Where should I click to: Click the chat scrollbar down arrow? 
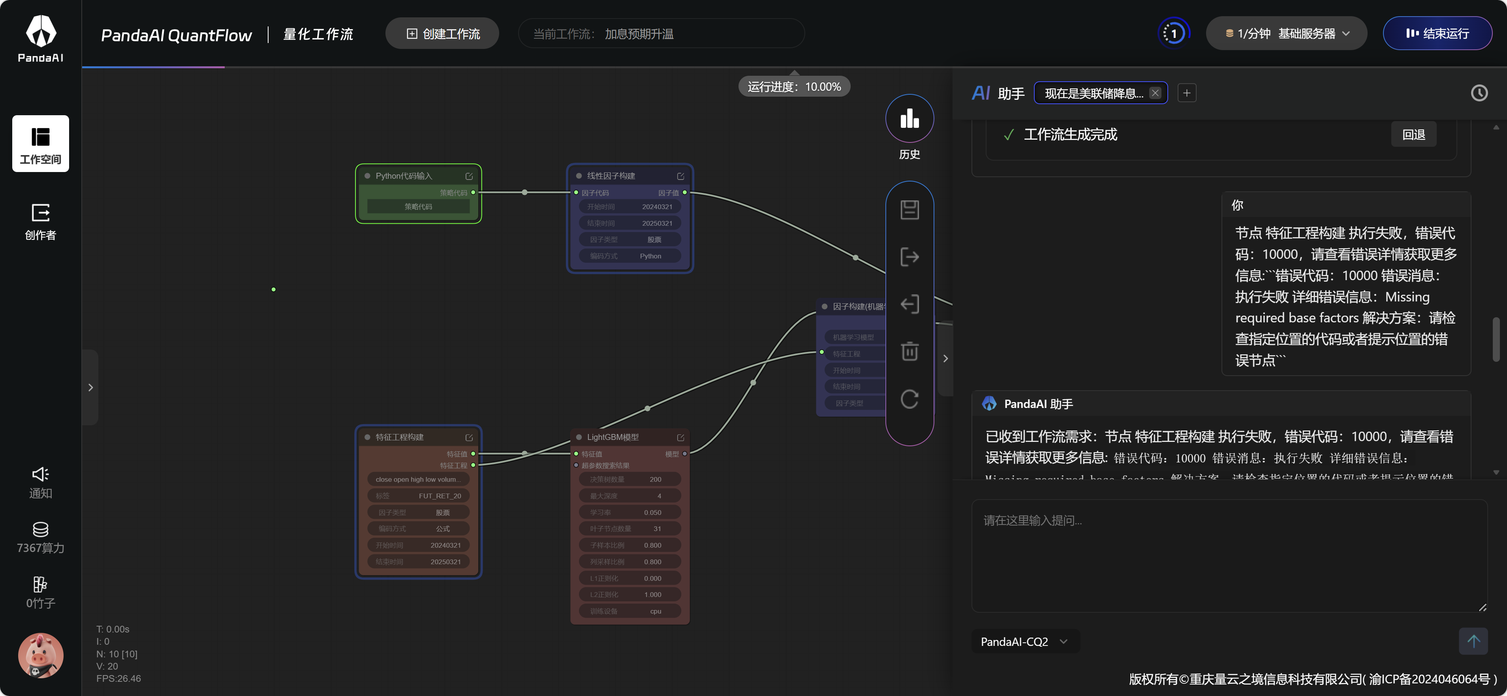[1495, 472]
